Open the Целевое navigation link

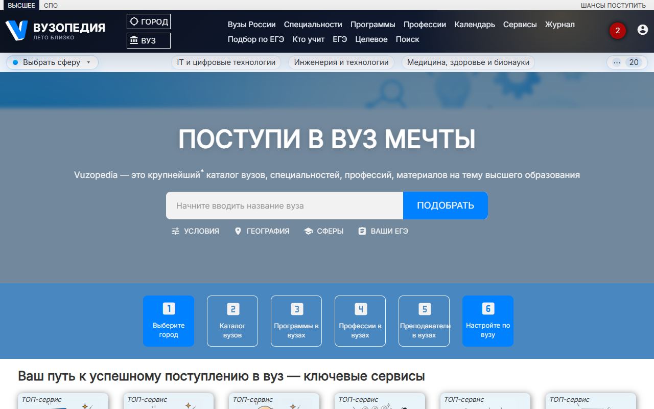(x=371, y=39)
